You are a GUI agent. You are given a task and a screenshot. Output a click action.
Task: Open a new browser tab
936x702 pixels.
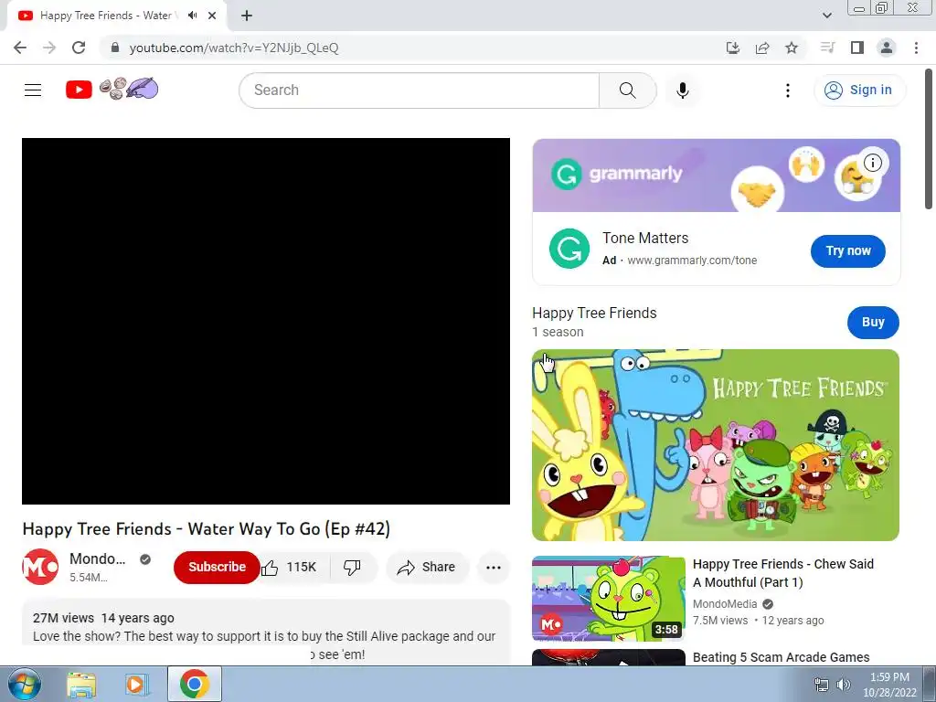click(247, 16)
